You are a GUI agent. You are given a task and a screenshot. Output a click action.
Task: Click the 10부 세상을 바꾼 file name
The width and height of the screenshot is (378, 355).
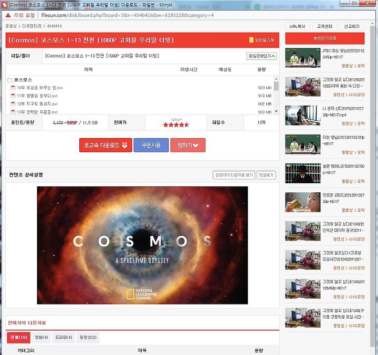[40, 88]
